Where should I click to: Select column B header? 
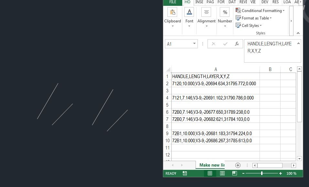pyautogui.click(x=270, y=69)
